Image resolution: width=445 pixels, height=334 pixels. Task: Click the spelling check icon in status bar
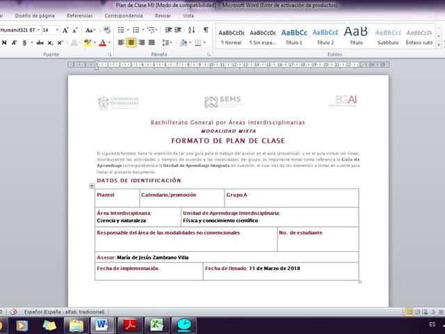13,312
